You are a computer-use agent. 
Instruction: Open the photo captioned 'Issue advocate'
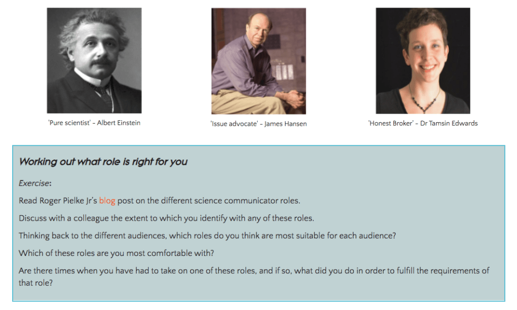[x=258, y=61]
